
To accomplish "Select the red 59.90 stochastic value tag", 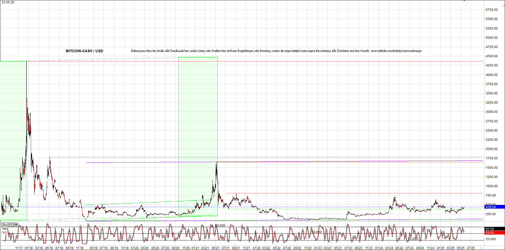I will tap(494, 233).
